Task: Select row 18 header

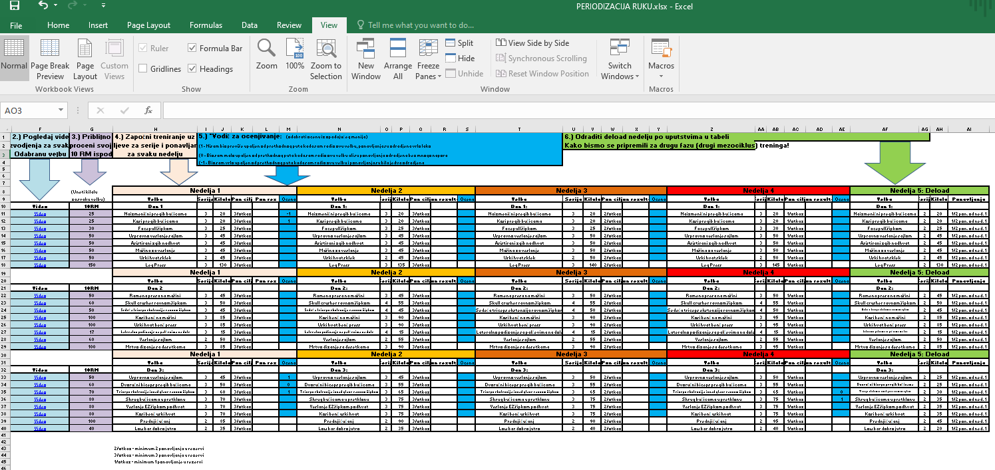Action: [5, 265]
